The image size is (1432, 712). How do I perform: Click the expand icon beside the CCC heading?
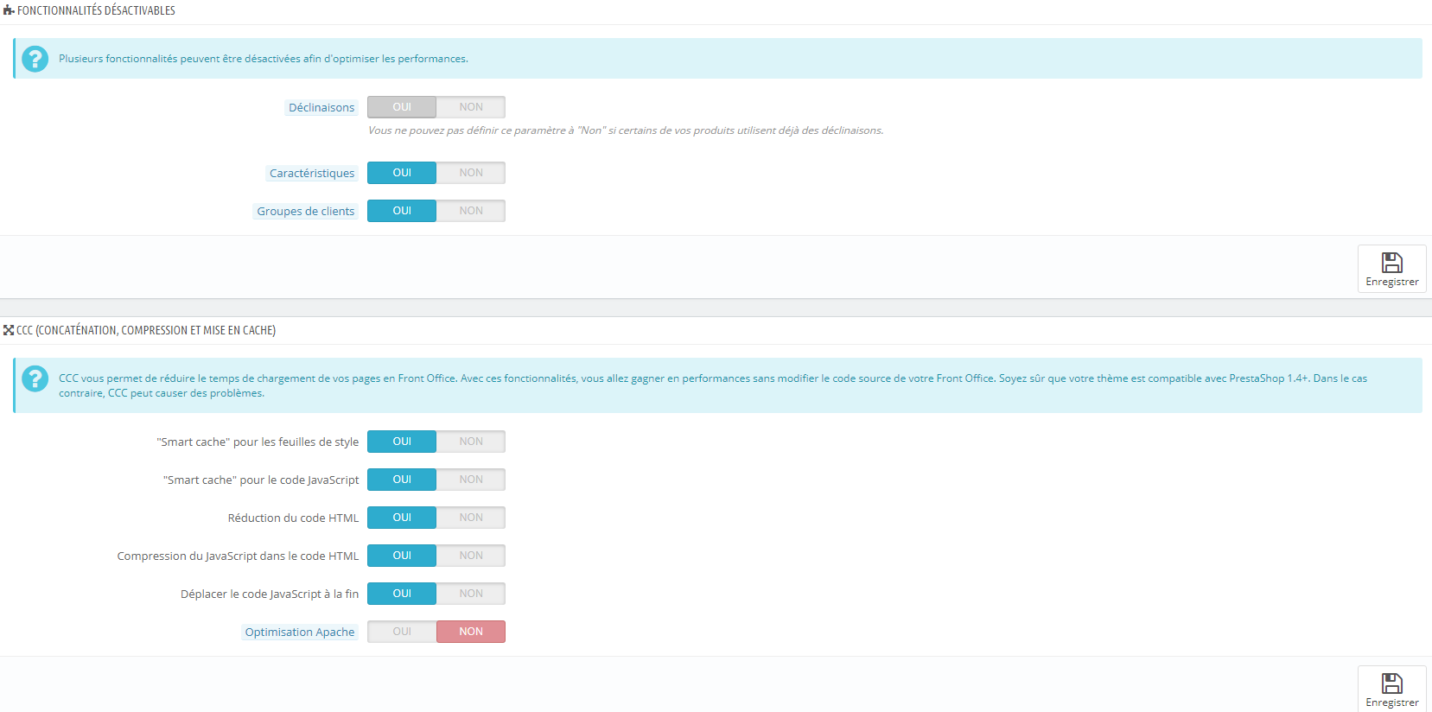pyautogui.click(x=9, y=330)
